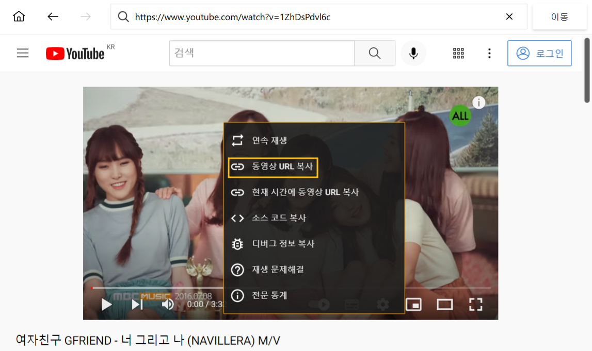Open the video info card icon
The image size is (592, 351).
point(479,103)
